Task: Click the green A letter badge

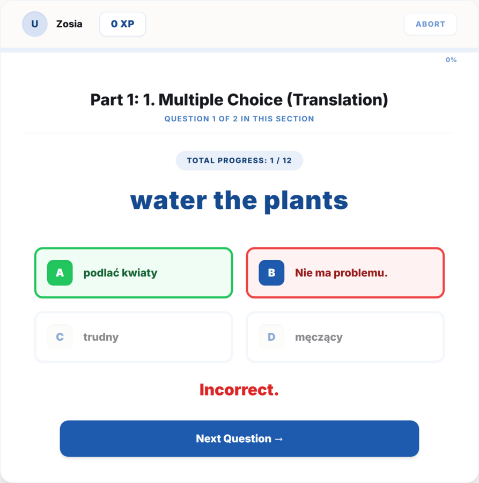Action: (60, 273)
